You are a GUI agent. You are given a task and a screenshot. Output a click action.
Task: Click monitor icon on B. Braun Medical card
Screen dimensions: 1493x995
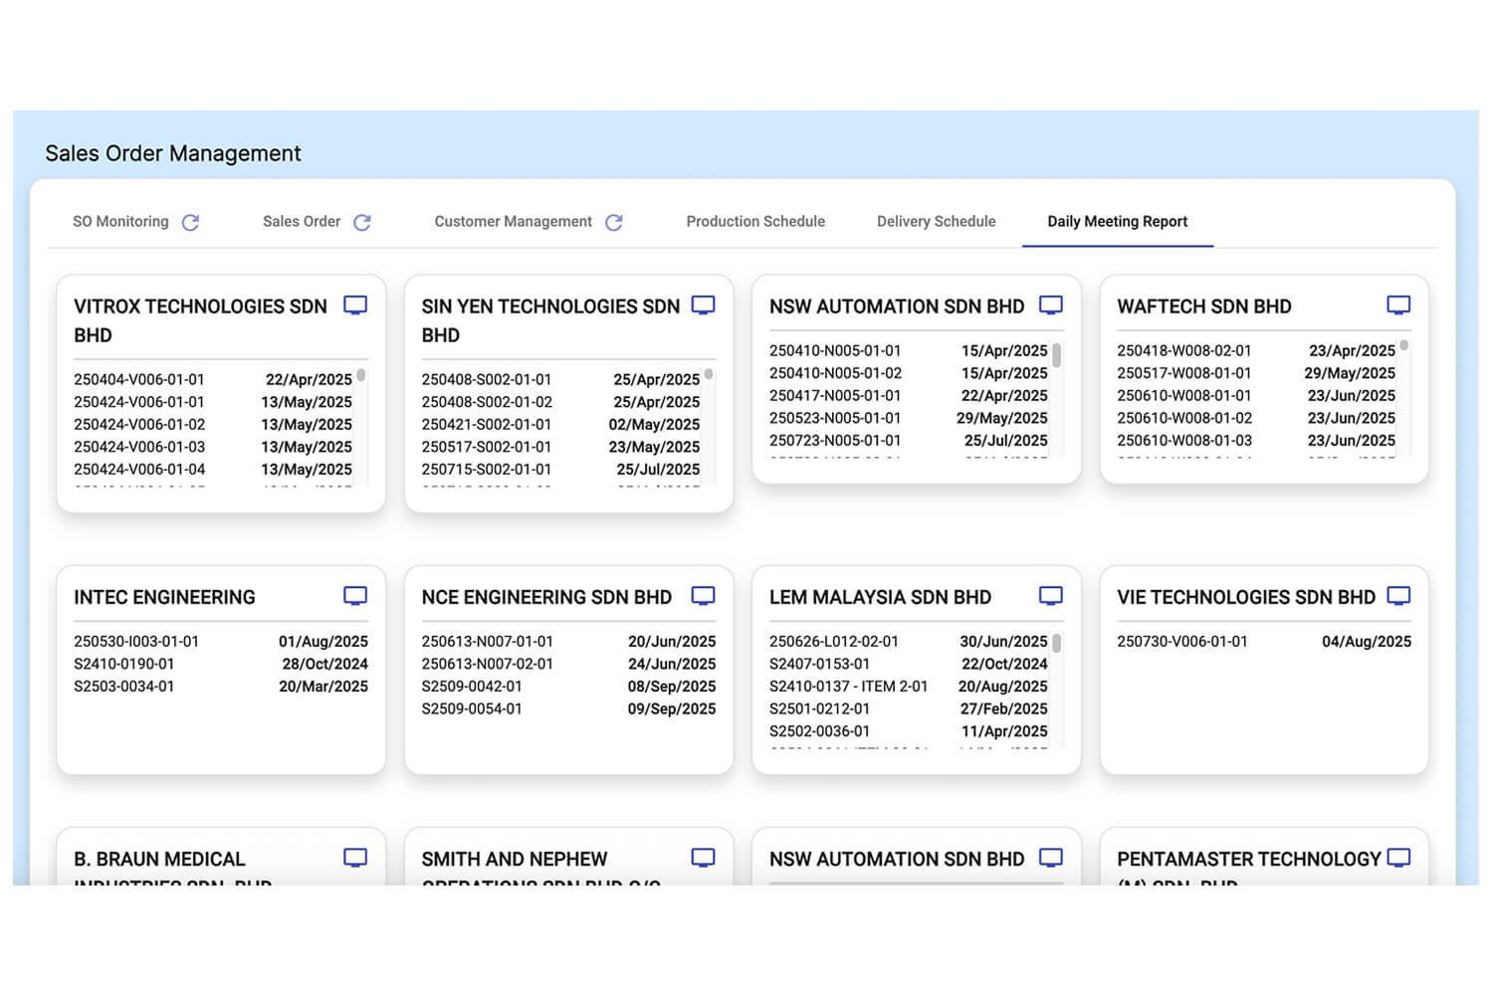[355, 858]
